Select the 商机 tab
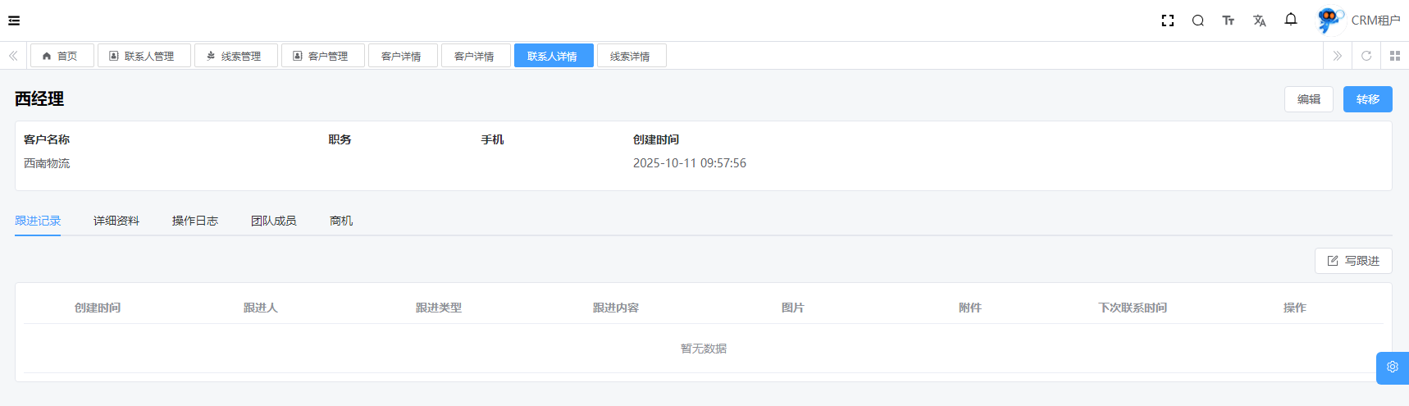This screenshot has width=1409, height=406. tap(341, 221)
